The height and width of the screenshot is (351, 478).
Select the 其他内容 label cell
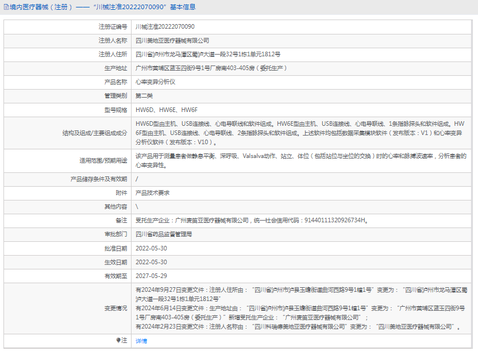[x=68, y=207]
